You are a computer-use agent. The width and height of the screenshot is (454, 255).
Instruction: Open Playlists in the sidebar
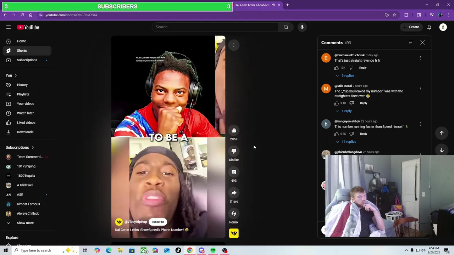[27, 94]
